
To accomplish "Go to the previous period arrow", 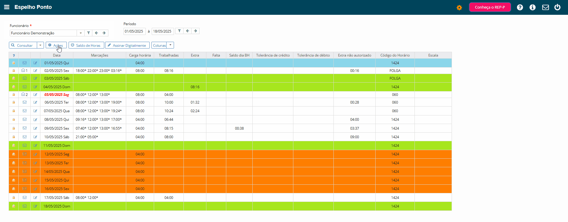I will click(x=187, y=31).
